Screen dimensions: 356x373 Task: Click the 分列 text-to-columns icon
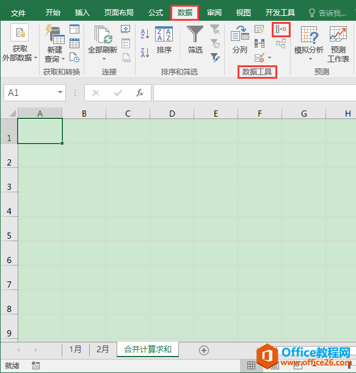[x=239, y=40]
